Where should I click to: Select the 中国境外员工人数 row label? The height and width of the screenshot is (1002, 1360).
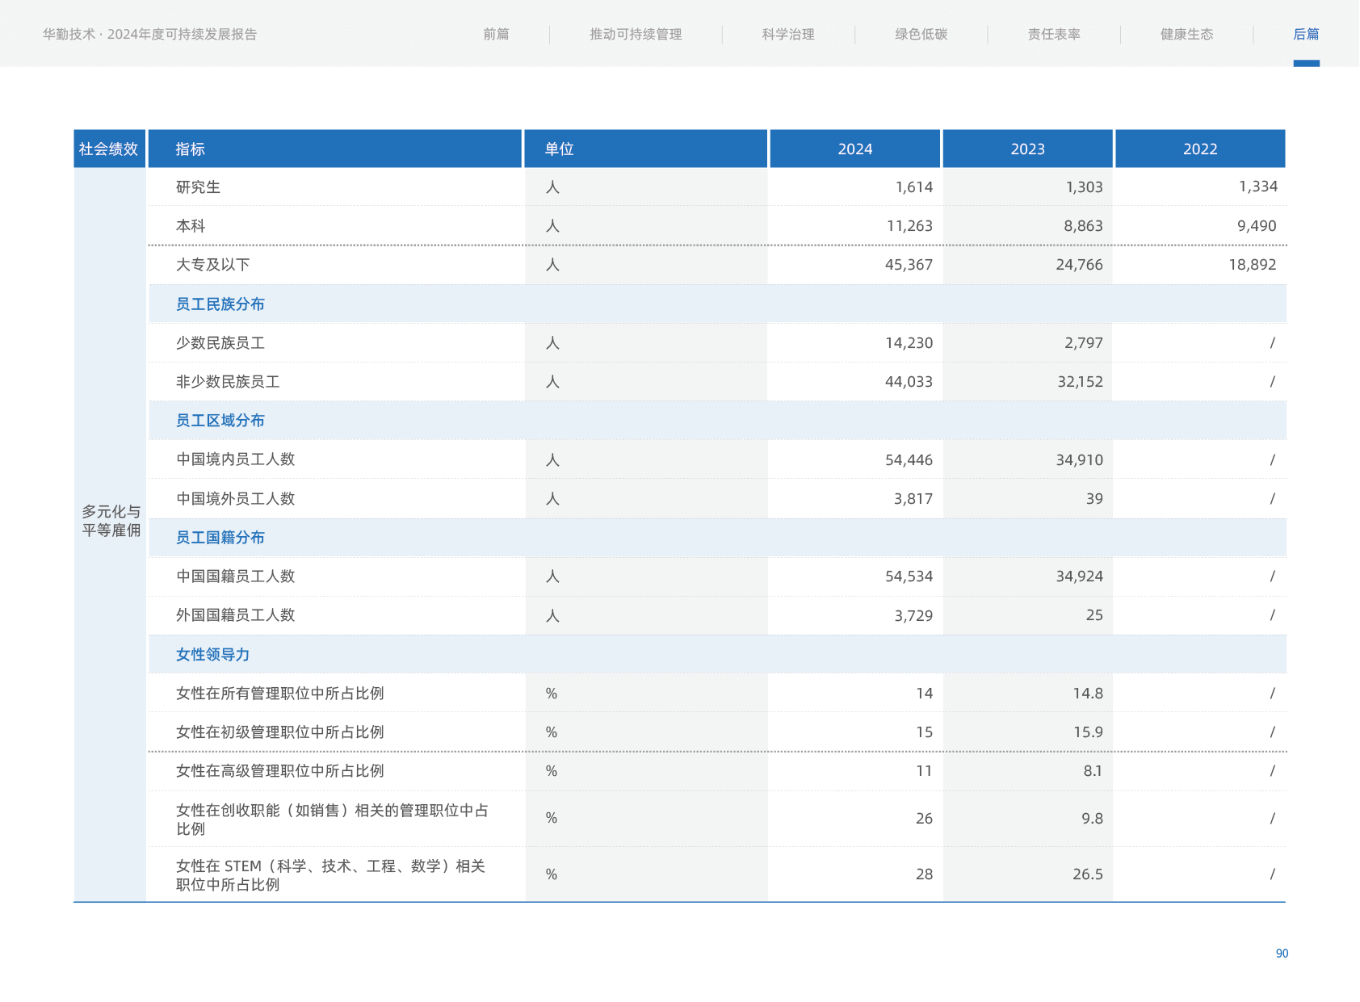coord(235,499)
